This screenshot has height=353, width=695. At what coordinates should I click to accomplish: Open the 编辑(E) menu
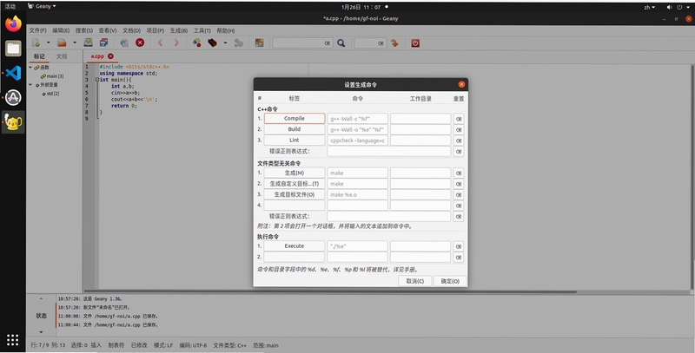point(61,30)
